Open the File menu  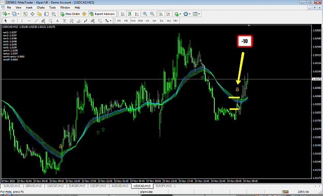click(x=9, y=7)
